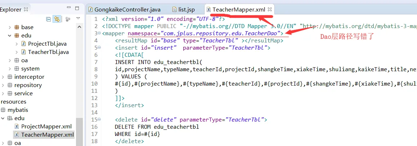Viewport: 417px width, 146px height.
Task: Click the grey filter/working-set icon in Explorer toolbar
Action: [x=68, y=19]
